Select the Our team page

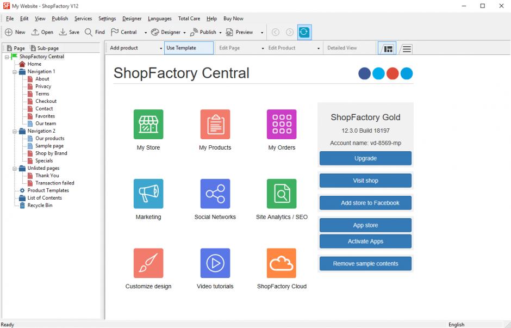point(46,123)
